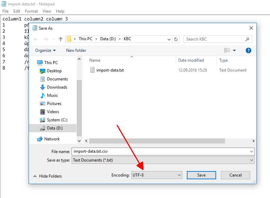
Task: Click the import-data.txt file icon
Action: pyautogui.click(x=92, y=70)
